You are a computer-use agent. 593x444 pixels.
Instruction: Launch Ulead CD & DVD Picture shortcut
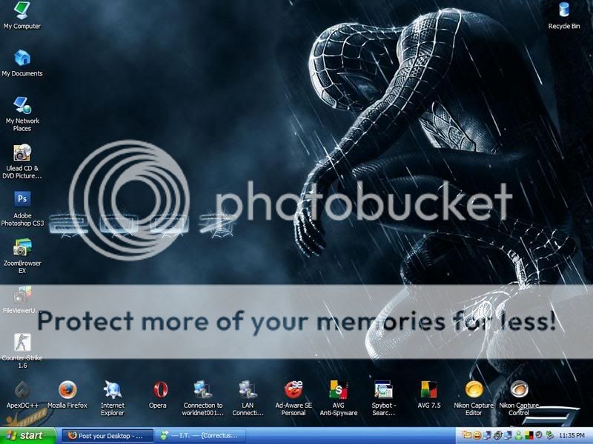[22, 161]
